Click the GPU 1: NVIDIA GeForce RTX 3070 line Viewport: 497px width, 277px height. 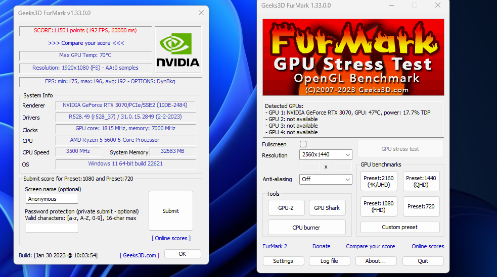click(x=348, y=113)
